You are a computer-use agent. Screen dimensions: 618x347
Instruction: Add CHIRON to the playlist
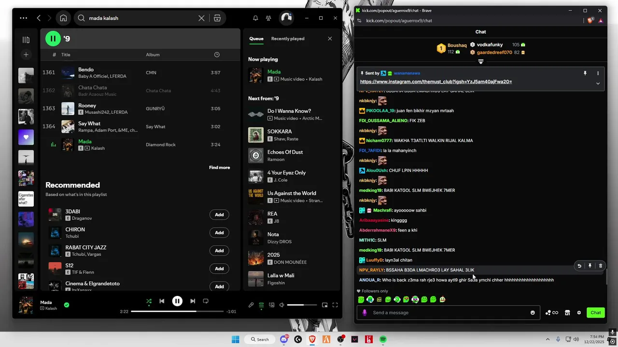click(x=219, y=233)
